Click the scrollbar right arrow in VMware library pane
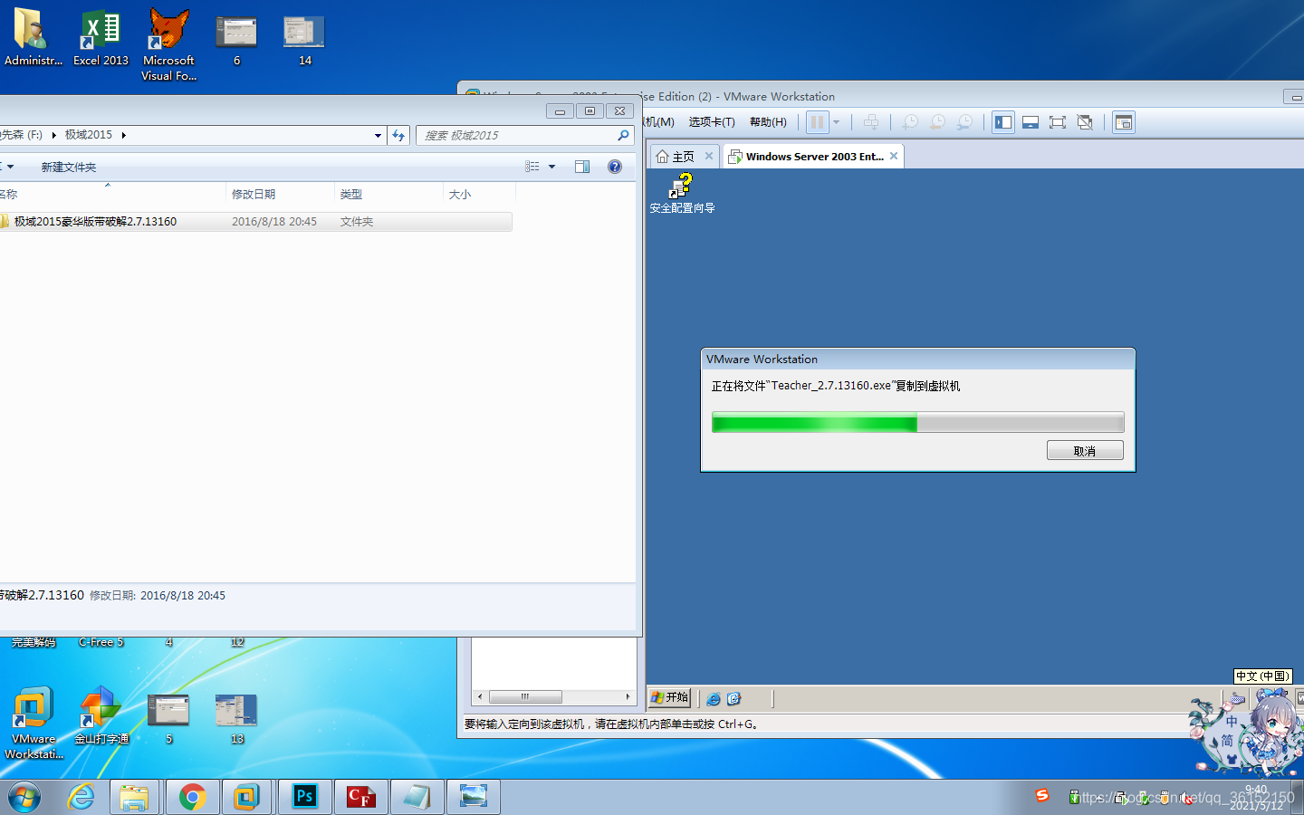 [x=628, y=696]
